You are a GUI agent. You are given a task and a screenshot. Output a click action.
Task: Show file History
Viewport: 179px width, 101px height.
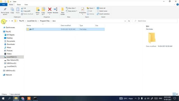(91, 14)
